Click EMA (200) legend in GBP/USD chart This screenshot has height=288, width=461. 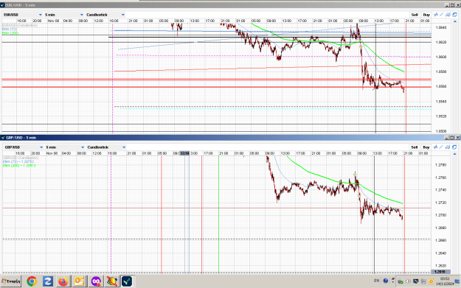click(x=19, y=165)
